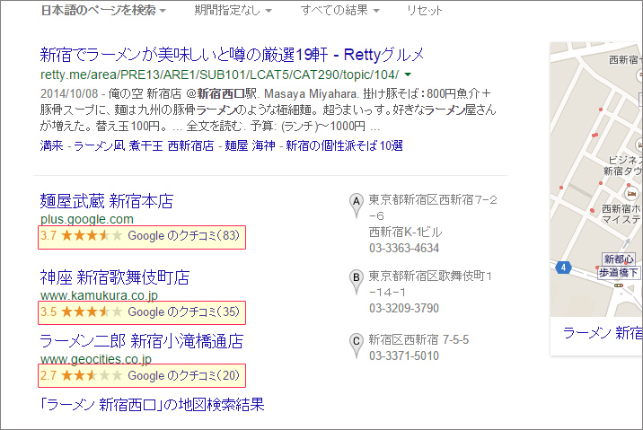Click the phone number 03-3209-3790
The width and height of the screenshot is (643, 430).
404,308
